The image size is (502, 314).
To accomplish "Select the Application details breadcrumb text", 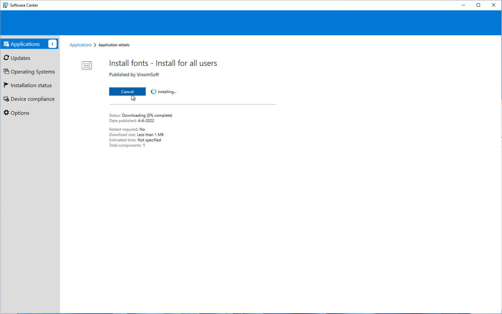I will (x=114, y=45).
